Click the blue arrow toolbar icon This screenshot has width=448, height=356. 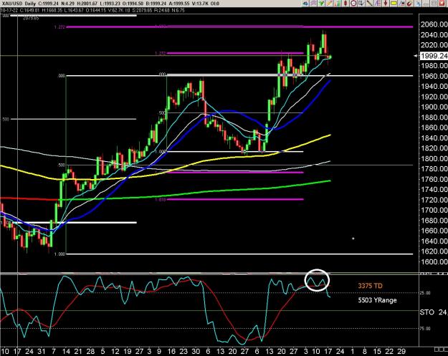[305, 4]
